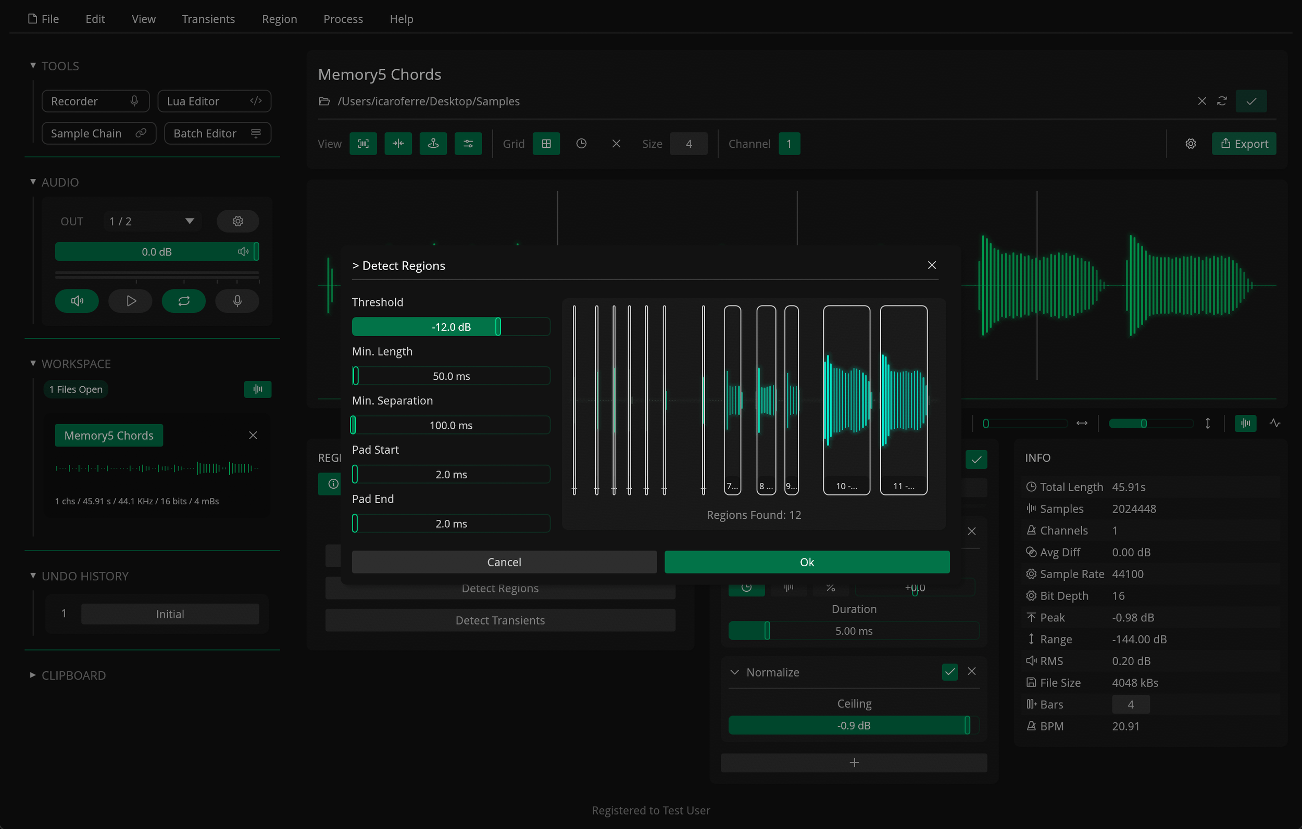This screenshot has height=829, width=1302.
Task: Click the reload file icon
Action: [1222, 101]
